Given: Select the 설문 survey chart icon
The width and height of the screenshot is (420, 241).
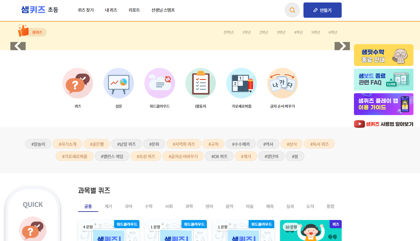Looking at the screenshot, I should (x=119, y=83).
